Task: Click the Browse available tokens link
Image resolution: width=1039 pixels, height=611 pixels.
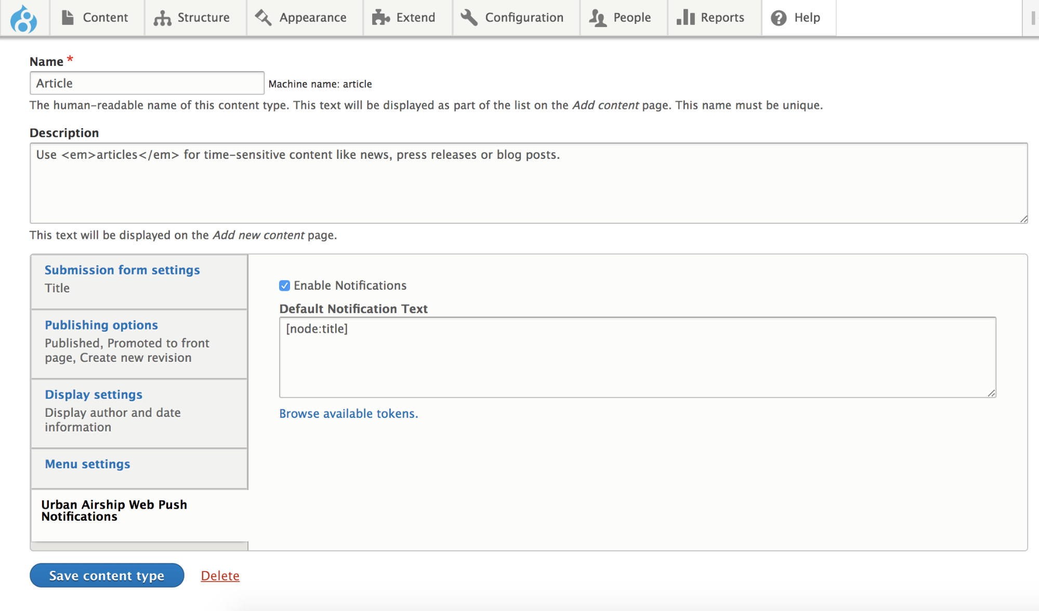Action: 348,413
